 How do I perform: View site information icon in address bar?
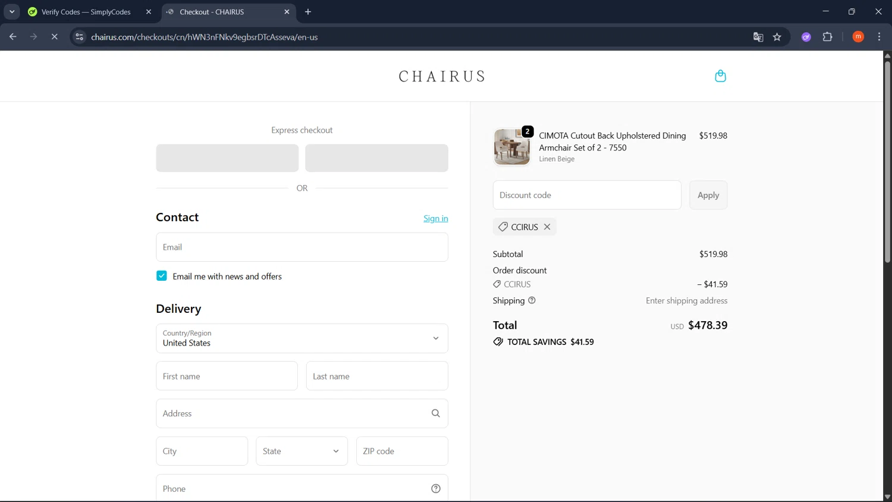click(79, 37)
